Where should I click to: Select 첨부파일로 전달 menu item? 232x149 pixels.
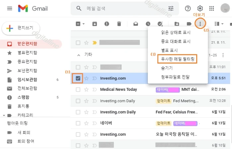(x=175, y=77)
